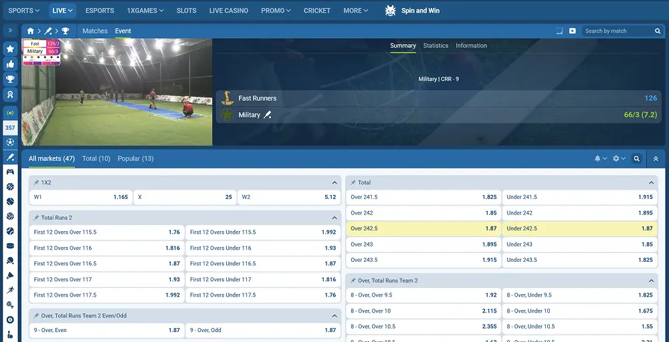Show All markets (47) tab

(52, 158)
